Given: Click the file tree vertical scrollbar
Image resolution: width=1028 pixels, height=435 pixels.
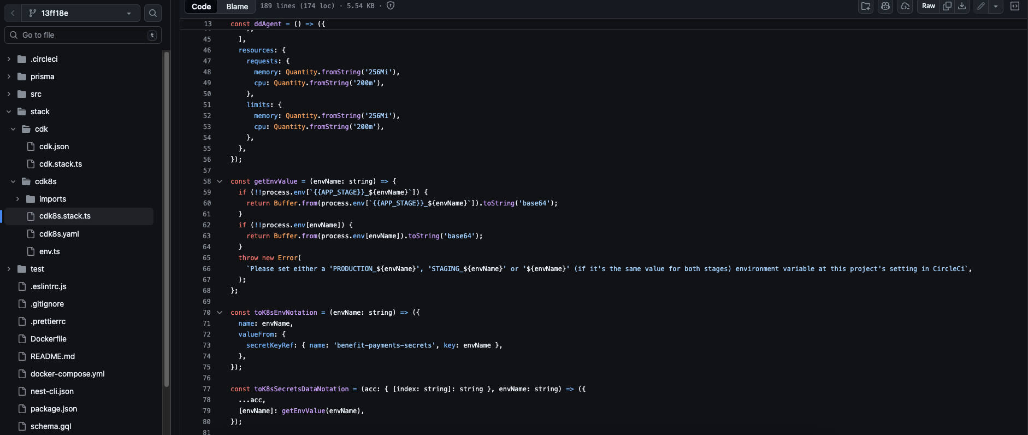Looking at the screenshot, I should (x=167, y=219).
